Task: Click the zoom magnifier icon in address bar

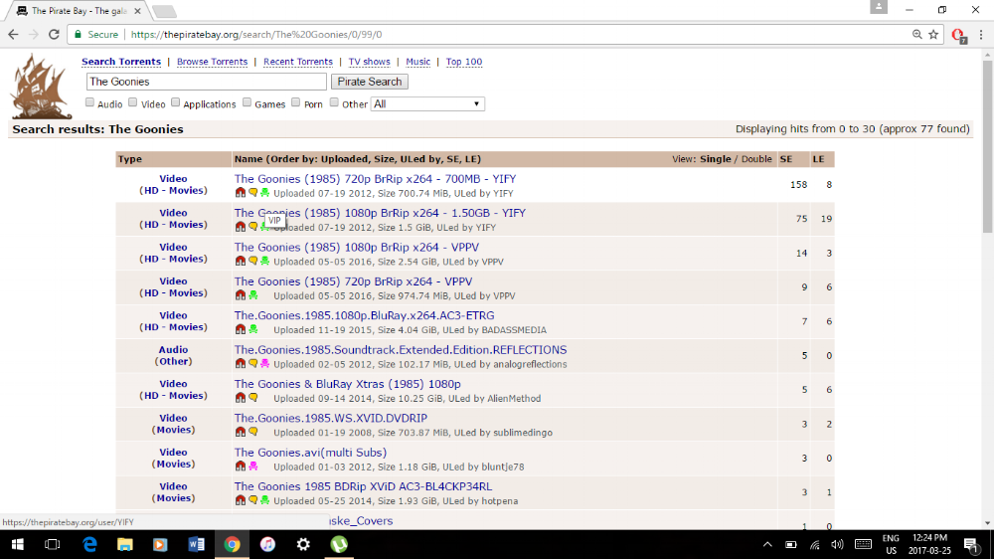Action: click(916, 35)
